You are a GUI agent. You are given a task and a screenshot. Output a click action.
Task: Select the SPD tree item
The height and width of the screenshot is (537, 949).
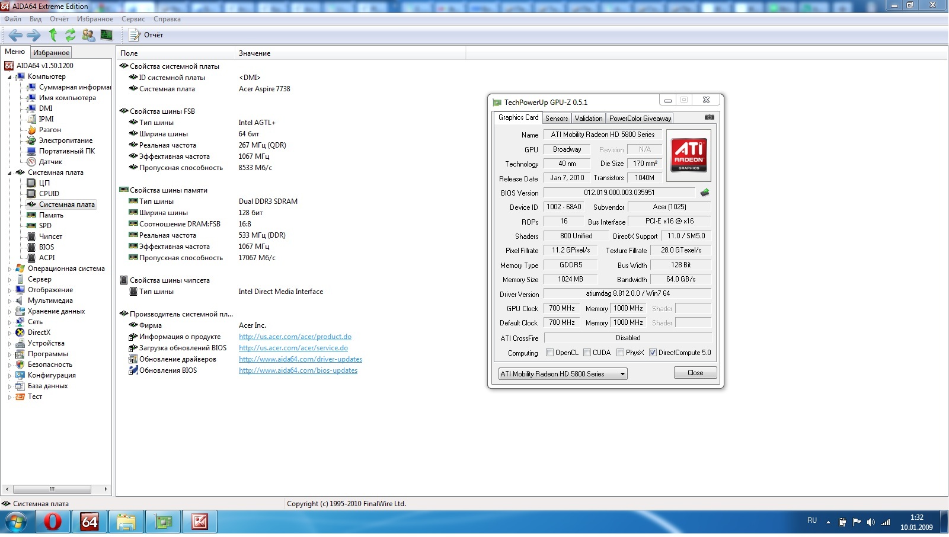(45, 226)
